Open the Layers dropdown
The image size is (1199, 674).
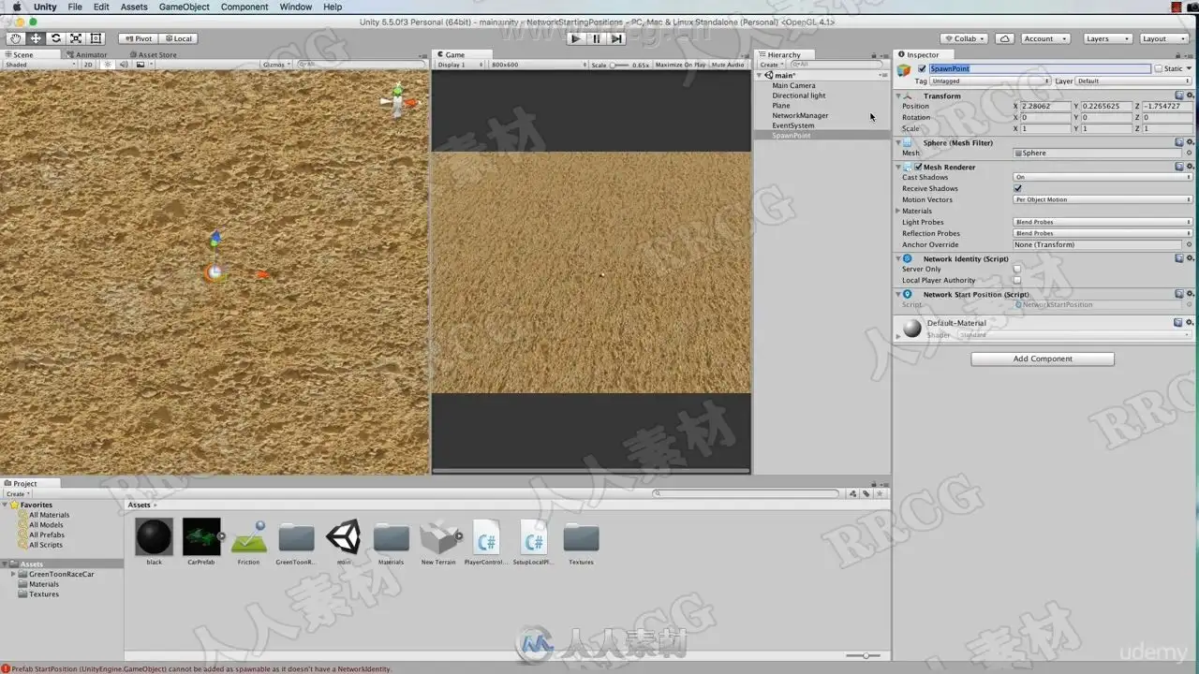pyautogui.click(x=1107, y=38)
